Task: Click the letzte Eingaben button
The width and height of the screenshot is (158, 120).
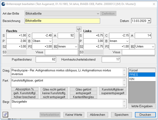Action: 142,106
